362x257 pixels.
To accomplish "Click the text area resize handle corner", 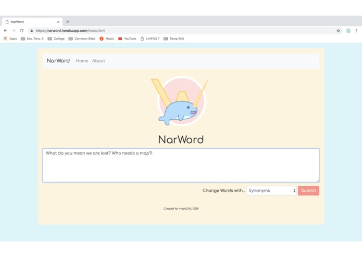I will point(318,181).
